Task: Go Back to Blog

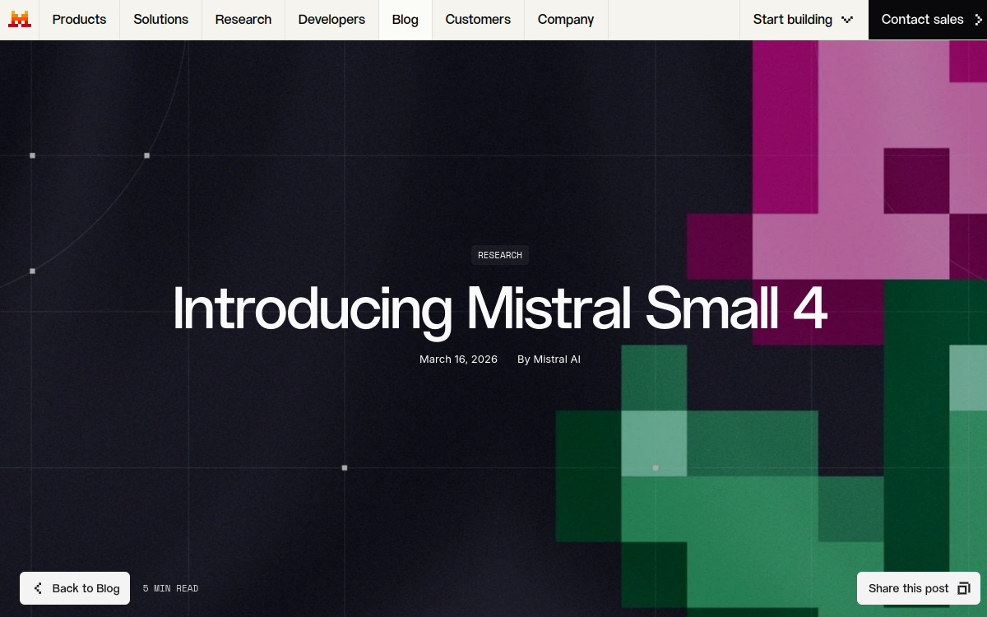Action: tap(75, 588)
